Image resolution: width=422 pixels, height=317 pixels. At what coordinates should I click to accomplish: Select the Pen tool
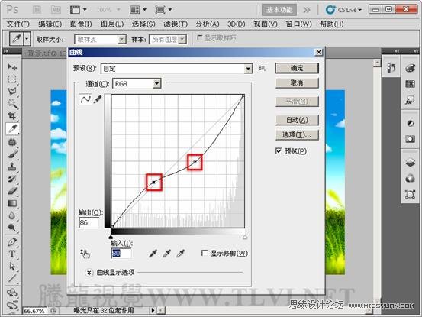coord(12,241)
